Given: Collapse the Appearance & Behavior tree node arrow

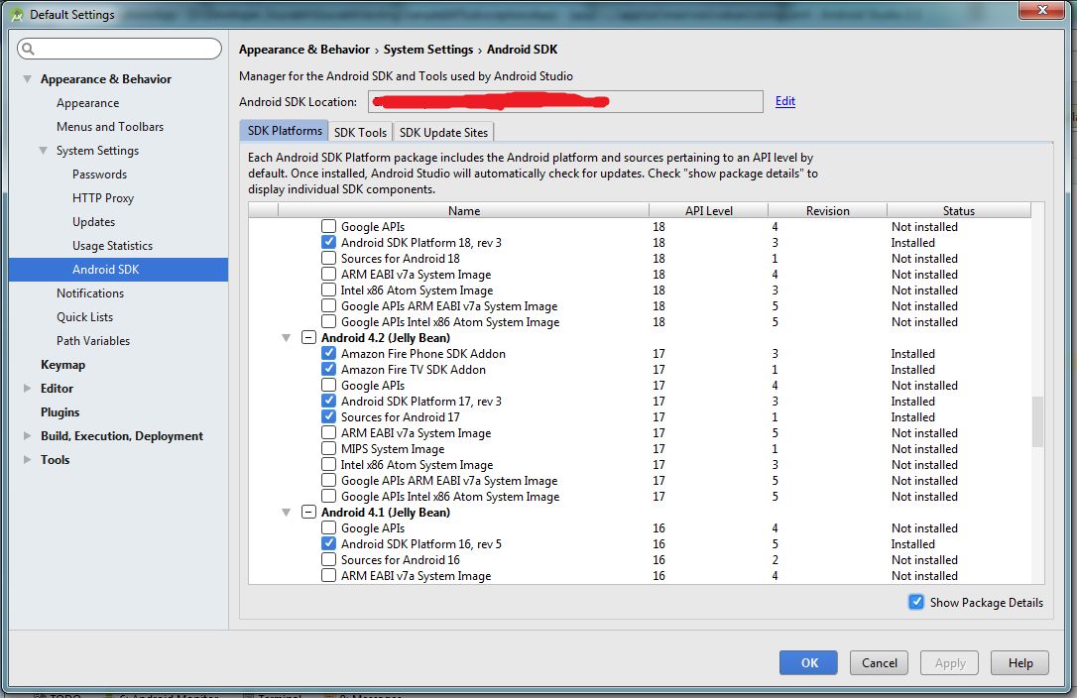Looking at the screenshot, I should pos(28,79).
